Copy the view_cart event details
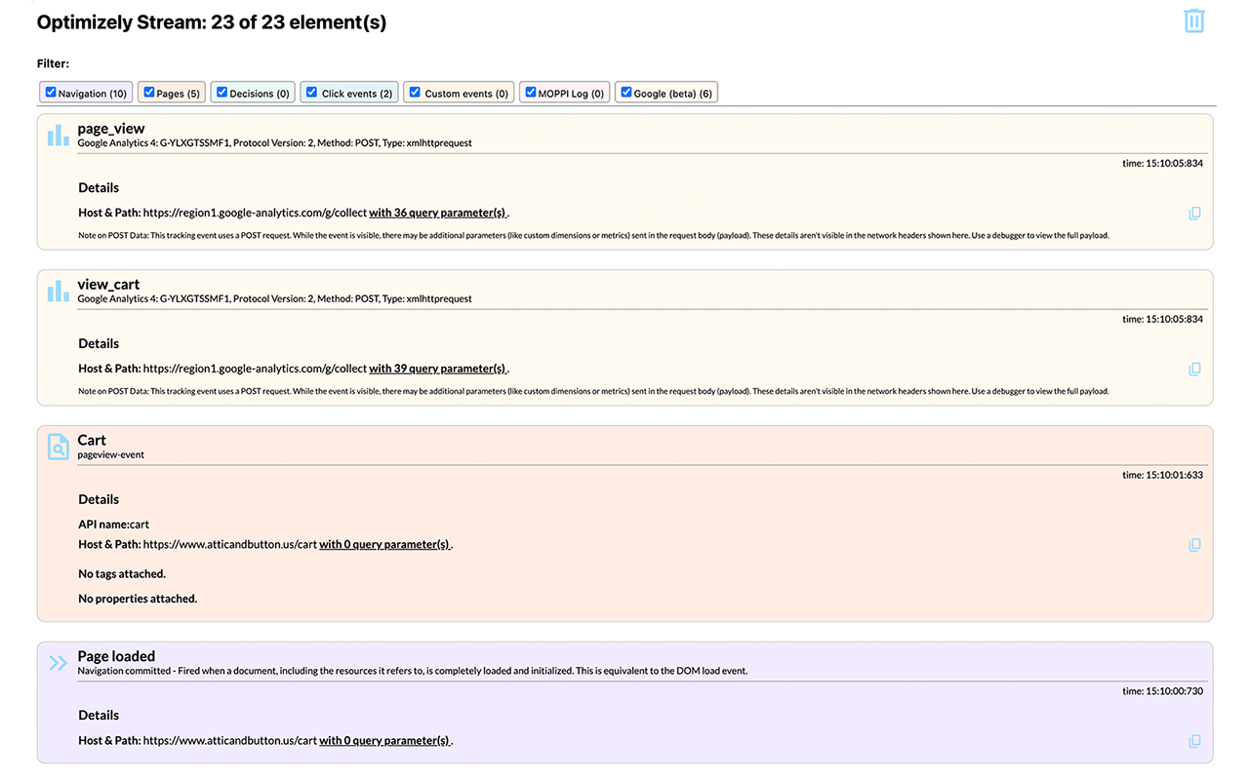The height and width of the screenshot is (780, 1249). 1194,369
